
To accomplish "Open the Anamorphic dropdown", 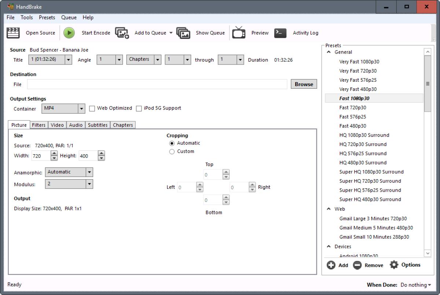I will (x=89, y=172).
